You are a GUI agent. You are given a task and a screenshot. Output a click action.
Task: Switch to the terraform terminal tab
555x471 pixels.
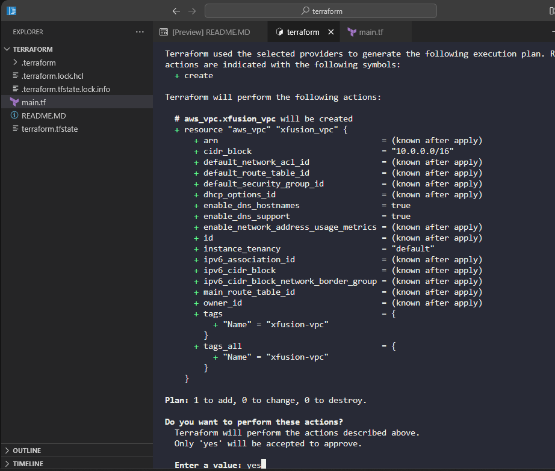coord(303,32)
